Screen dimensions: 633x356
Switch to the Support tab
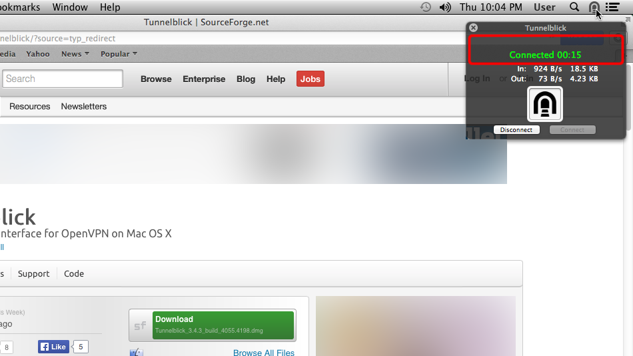33,273
